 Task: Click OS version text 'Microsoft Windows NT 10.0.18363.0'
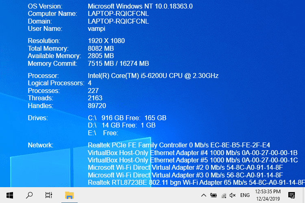pos(140,6)
